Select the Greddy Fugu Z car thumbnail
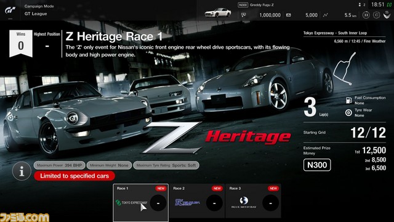Image resolution: width=394 pixels, height=222 pixels. (218, 12)
